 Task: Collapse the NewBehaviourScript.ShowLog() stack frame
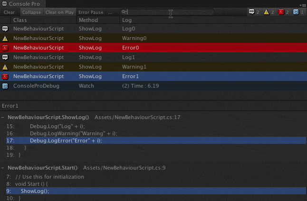click(3, 117)
